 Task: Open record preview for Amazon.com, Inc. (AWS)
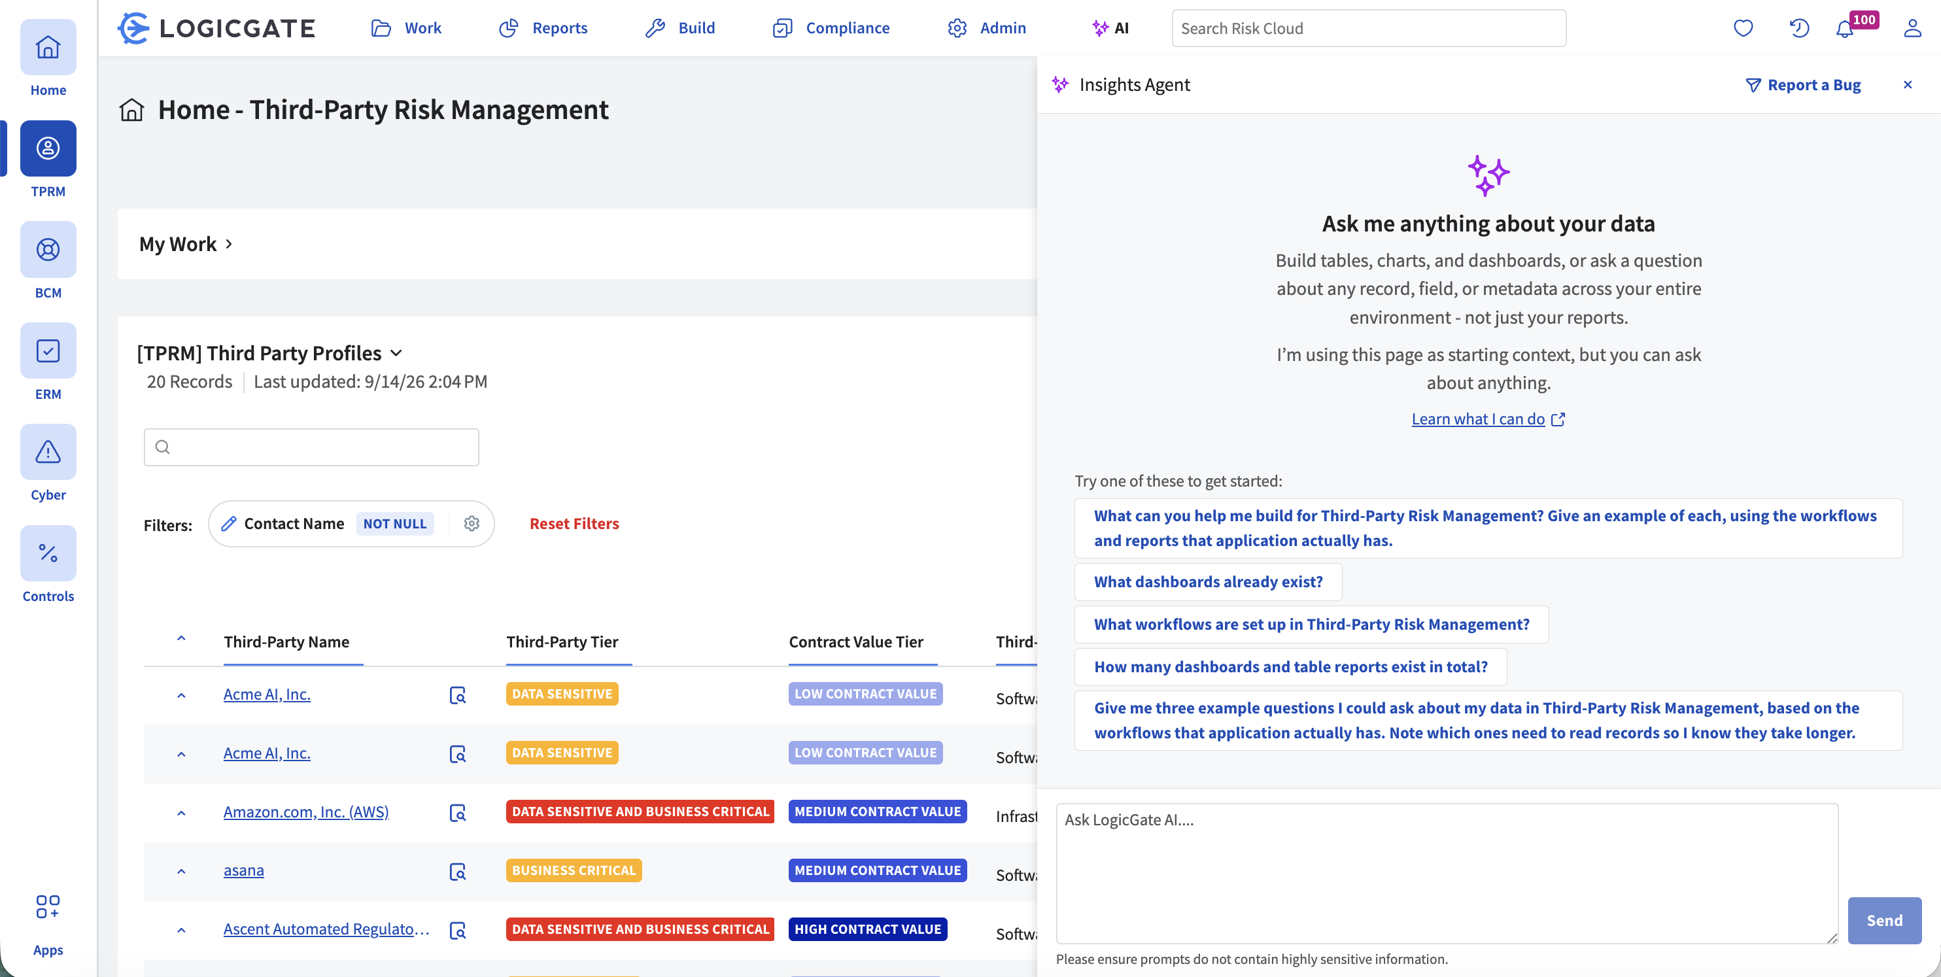(x=457, y=812)
